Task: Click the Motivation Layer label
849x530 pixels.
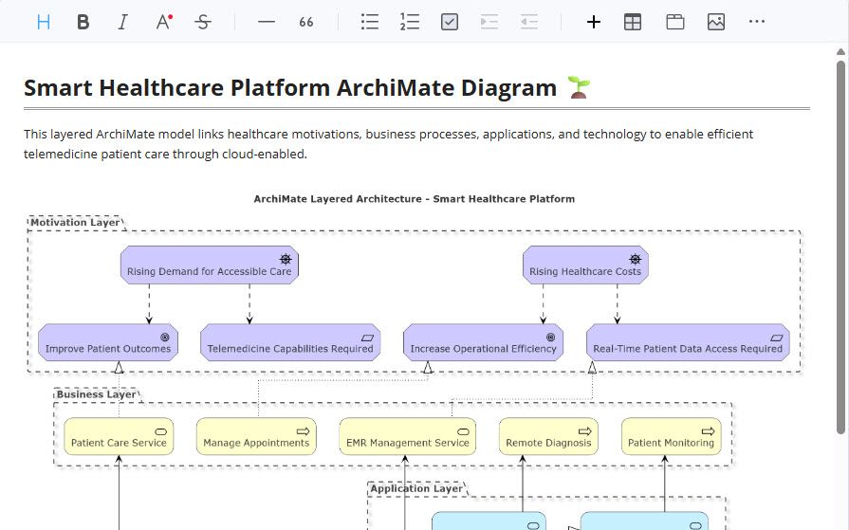Action: click(x=75, y=223)
